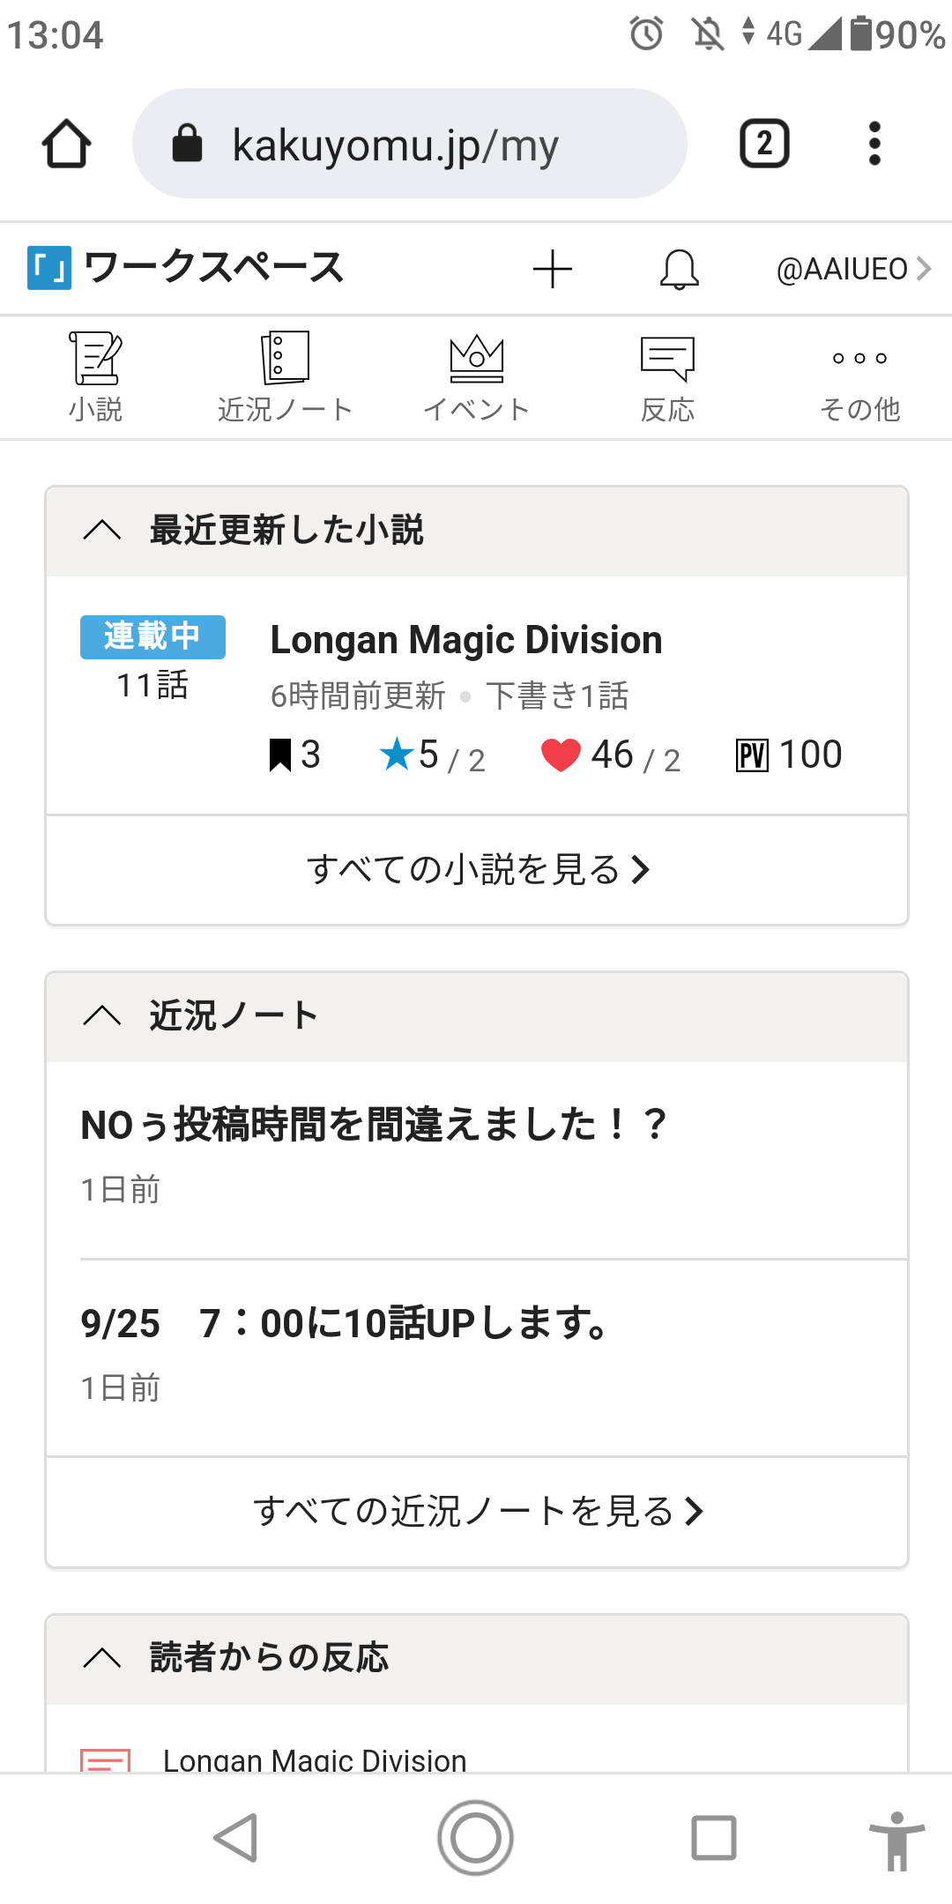Collapse the 読者からの反応 section

(102, 1658)
